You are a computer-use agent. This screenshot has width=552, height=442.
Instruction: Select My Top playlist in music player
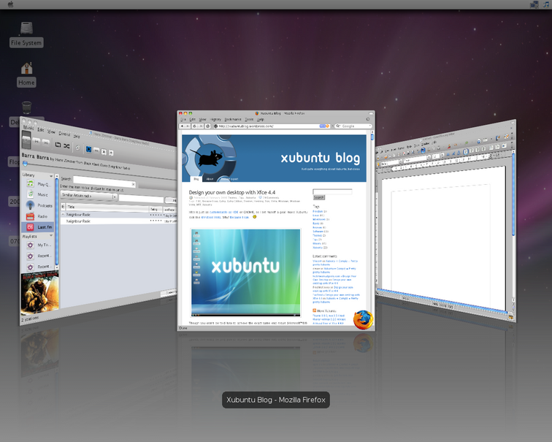(x=39, y=245)
